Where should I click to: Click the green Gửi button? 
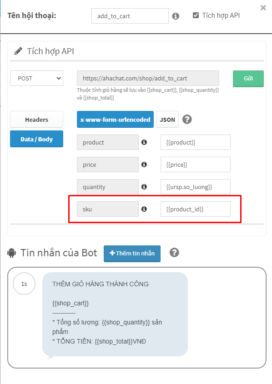tap(248, 79)
